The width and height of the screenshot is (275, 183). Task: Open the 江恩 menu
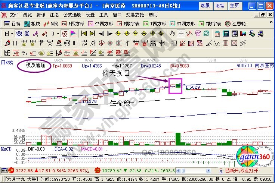[54, 15]
